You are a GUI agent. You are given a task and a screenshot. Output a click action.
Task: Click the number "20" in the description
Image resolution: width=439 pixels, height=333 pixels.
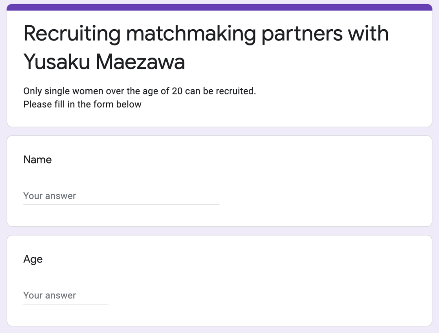click(177, 91)
